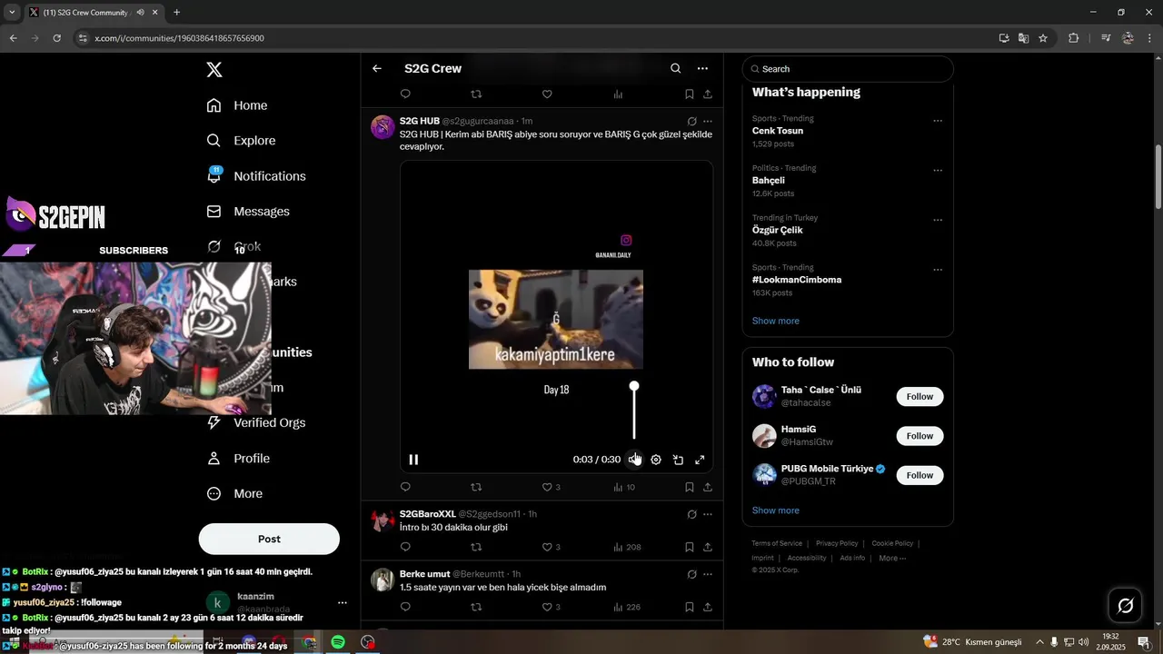1163x654 pixels.
Task: Bookmark S2GBaroXXL post
Action: coord(690,547)
